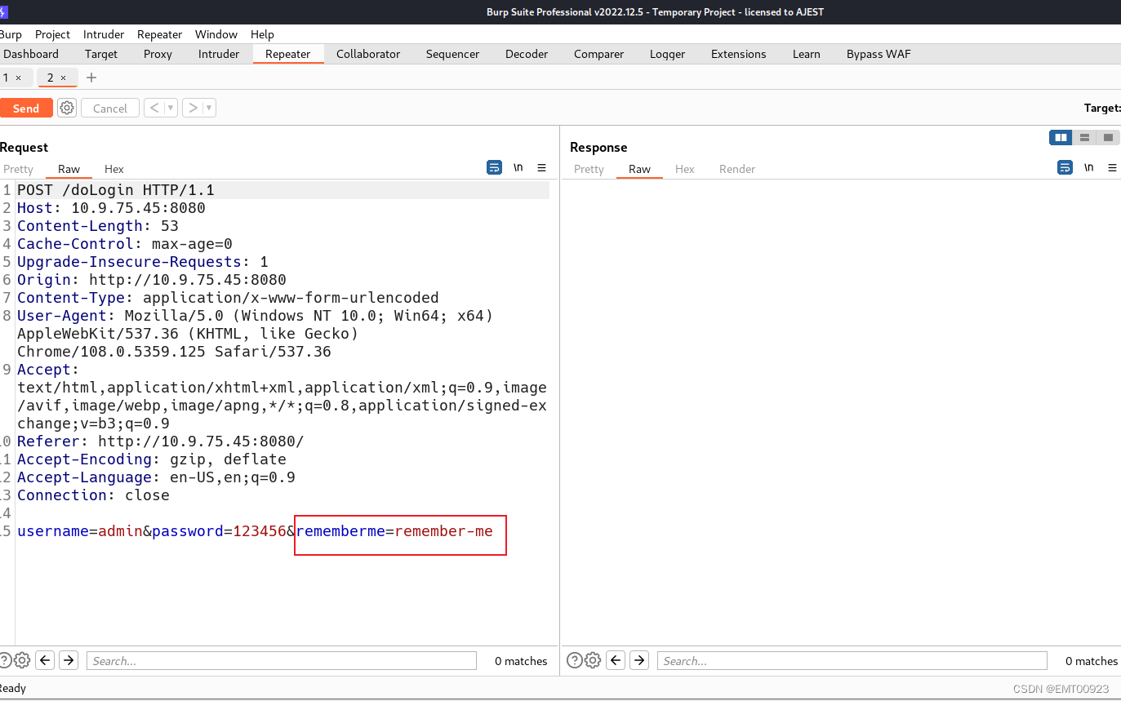Open the Learn tab
Image resolution: width=1121 pixels, height=701 pixels.
806,54
